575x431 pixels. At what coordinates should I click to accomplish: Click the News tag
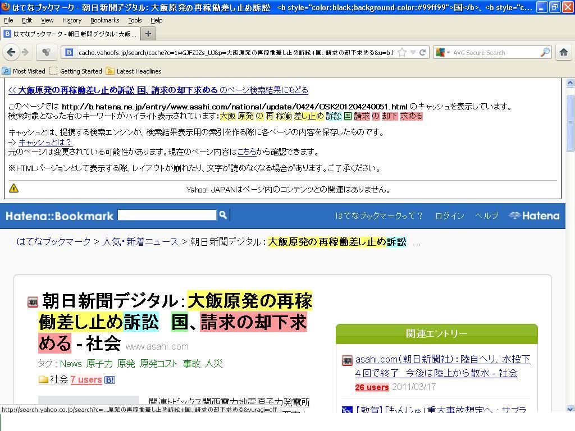(x=71, y=364)
